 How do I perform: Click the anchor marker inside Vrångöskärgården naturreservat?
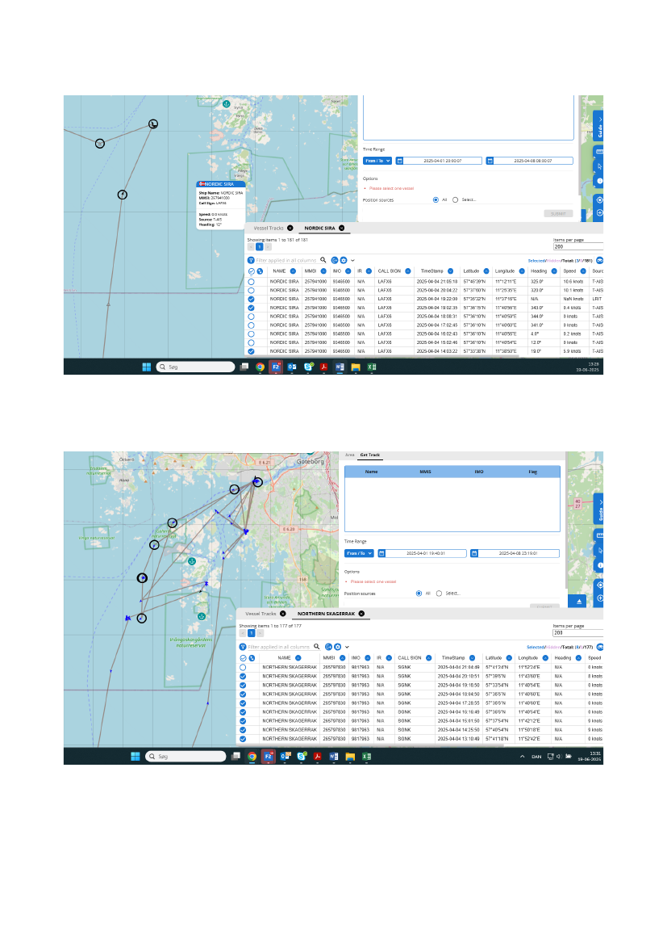pyautogui.click(x=201, y=616)
